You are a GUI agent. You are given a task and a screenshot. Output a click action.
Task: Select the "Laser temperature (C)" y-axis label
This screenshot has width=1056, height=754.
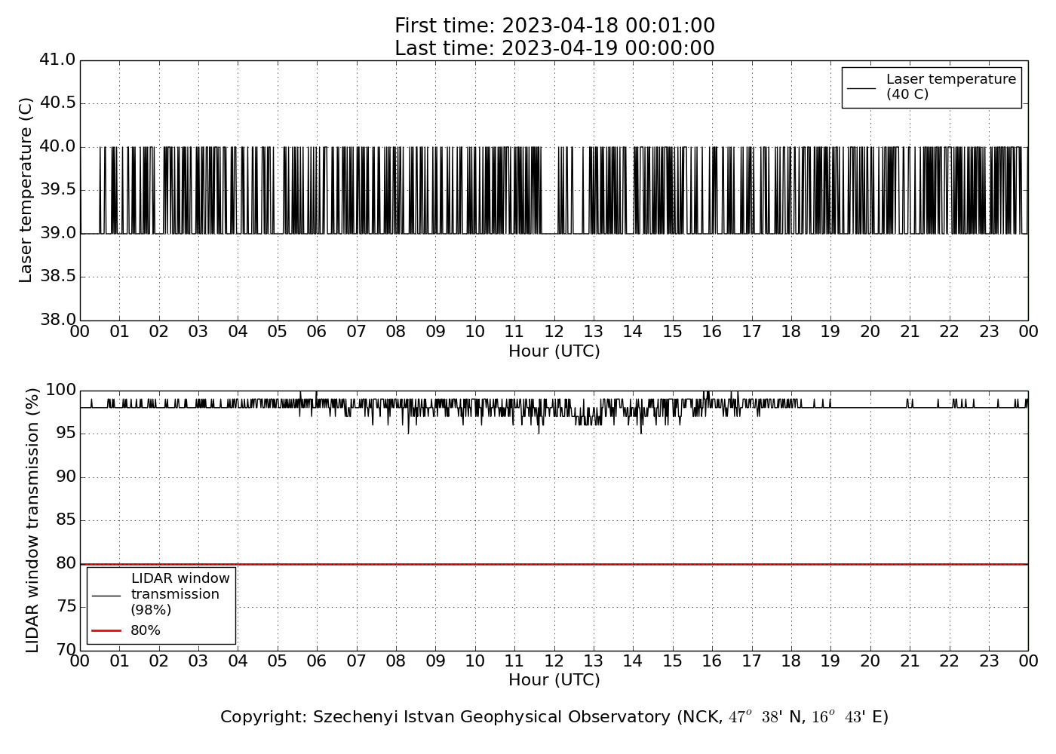(x=26, y=190)
